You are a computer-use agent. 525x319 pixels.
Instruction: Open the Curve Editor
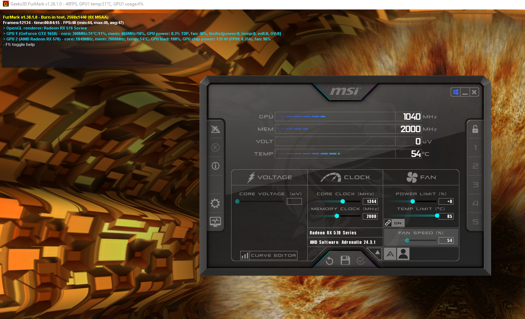(269, 255)
